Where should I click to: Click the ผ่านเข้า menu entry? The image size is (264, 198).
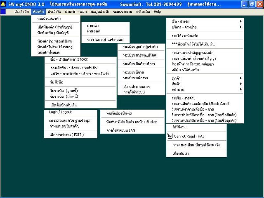click(106, 26)
